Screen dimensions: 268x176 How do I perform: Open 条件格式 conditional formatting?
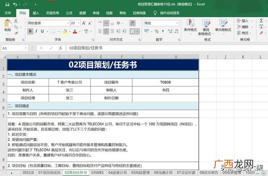click(190, 26)
